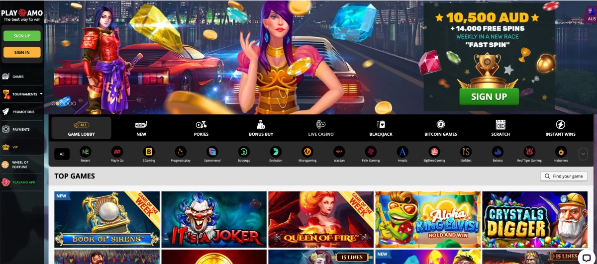Open the Queen of Fire game

pyautogui.click(x=321, y=219)
